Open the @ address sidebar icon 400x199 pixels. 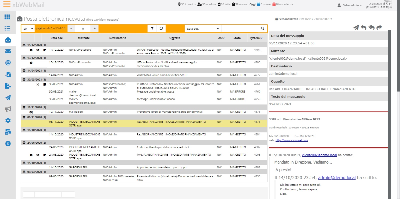point(8,63)
